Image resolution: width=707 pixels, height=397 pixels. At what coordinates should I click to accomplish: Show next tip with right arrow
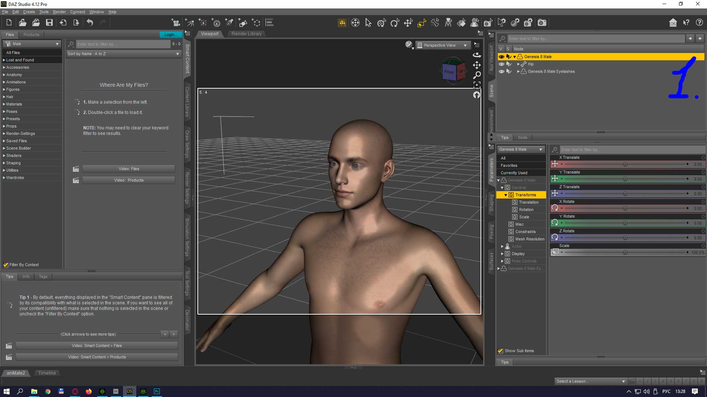click(174, 334)
